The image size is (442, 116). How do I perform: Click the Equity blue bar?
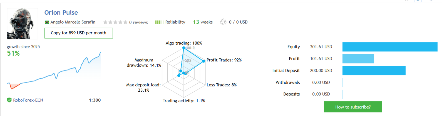[390, 47]
